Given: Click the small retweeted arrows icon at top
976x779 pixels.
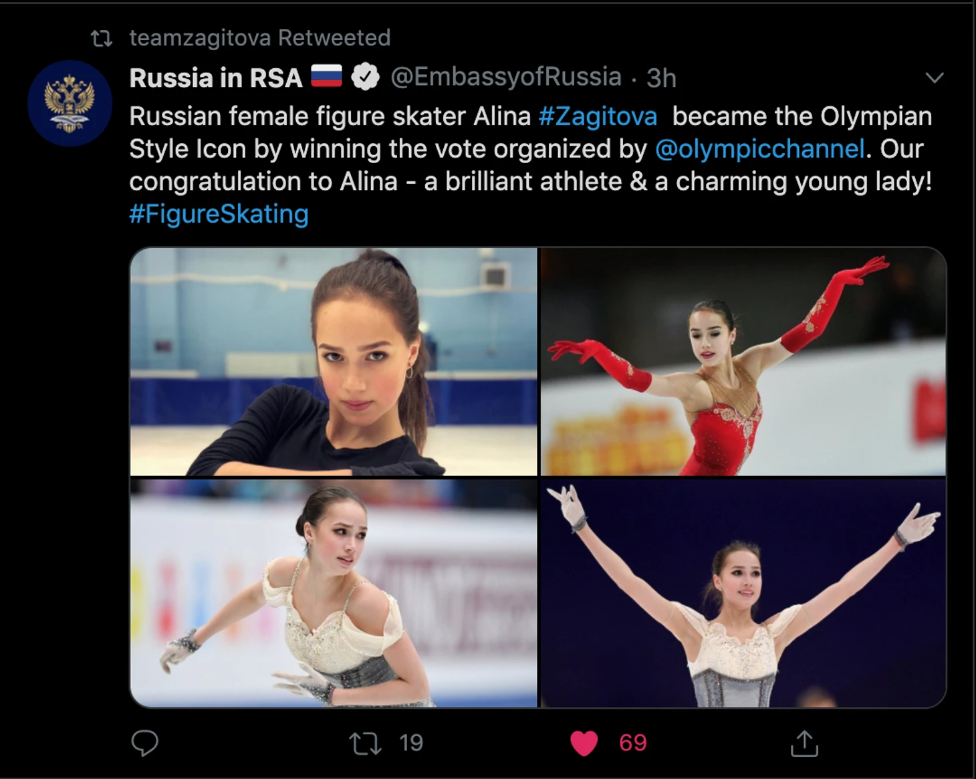Looking at the screenshot, I should pos(102,39).
